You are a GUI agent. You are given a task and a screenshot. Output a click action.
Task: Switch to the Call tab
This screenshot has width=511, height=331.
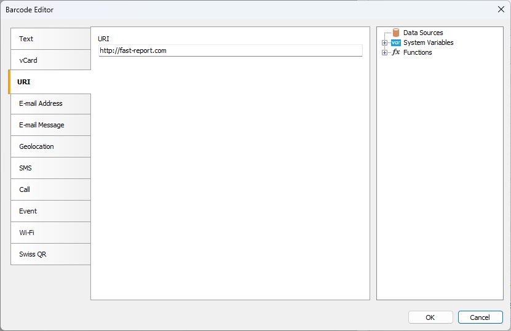(x=50, y=189)
